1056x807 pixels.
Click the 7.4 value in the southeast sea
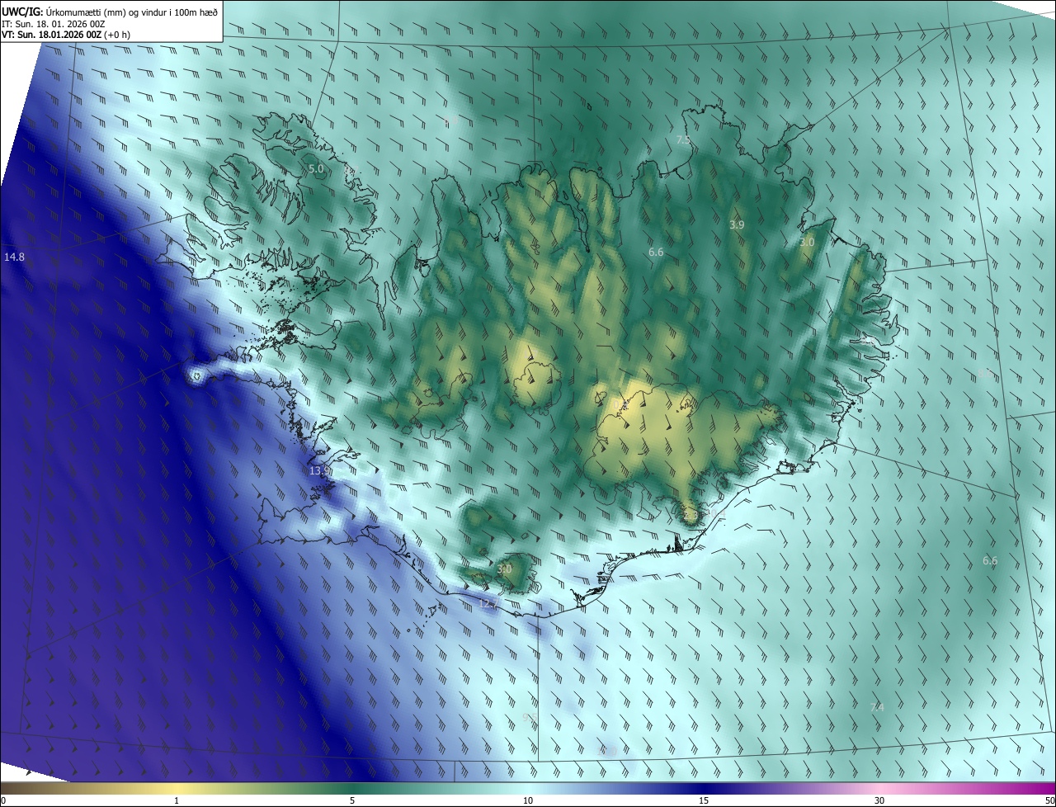coord(877,707)
